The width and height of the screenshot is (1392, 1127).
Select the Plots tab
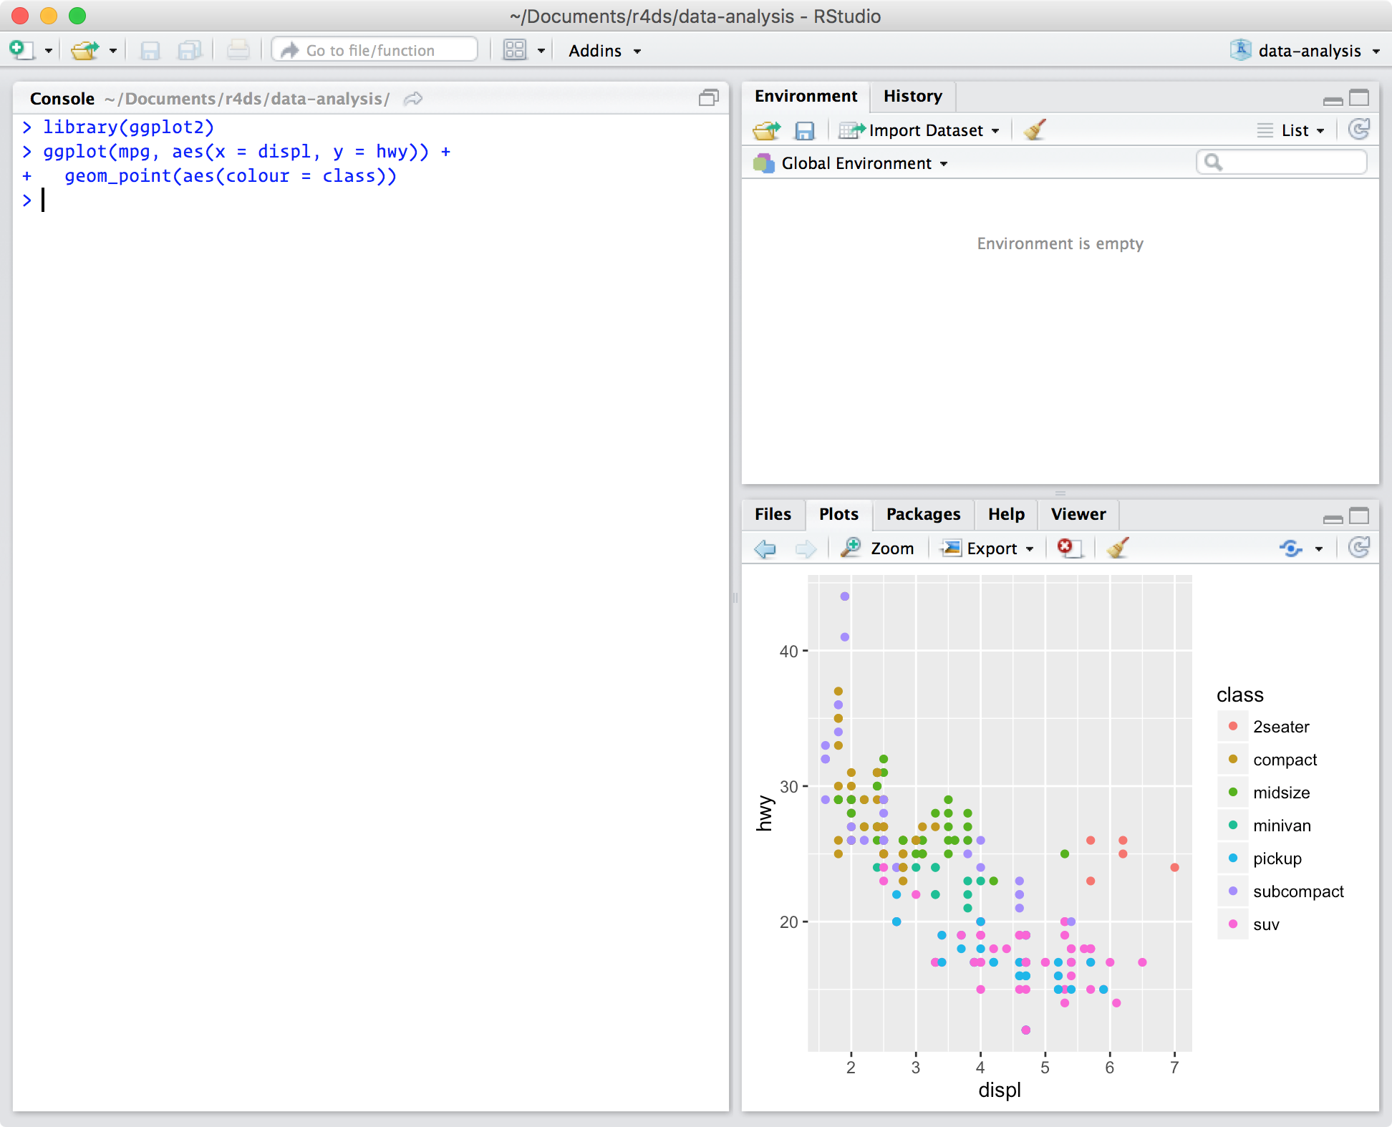[x=838, y=514]
